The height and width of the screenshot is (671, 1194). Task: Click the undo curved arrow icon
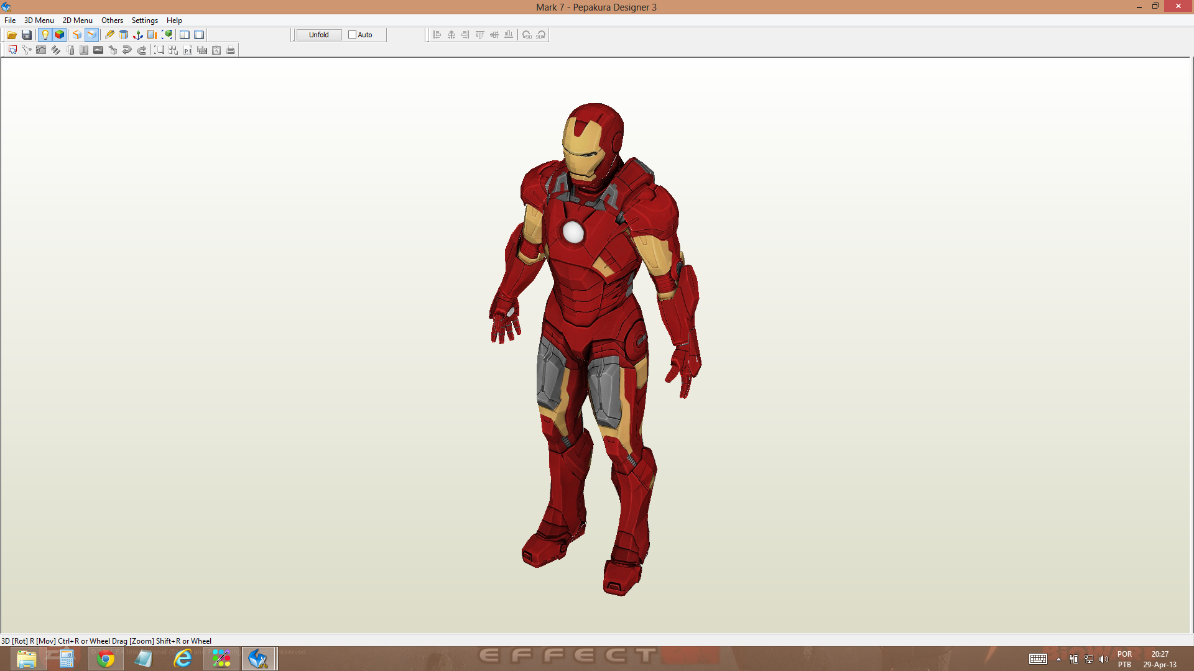pos(127,50)
